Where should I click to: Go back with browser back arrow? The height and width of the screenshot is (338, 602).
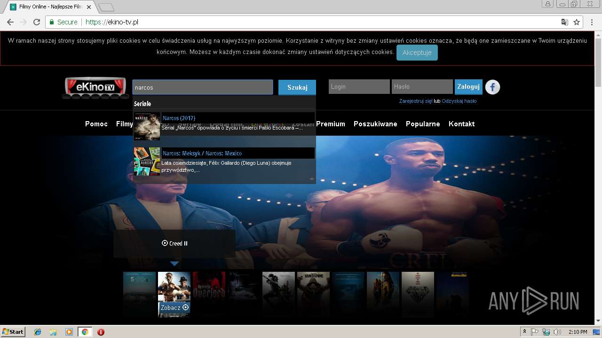pyautogui.click(x=10, y=22)
